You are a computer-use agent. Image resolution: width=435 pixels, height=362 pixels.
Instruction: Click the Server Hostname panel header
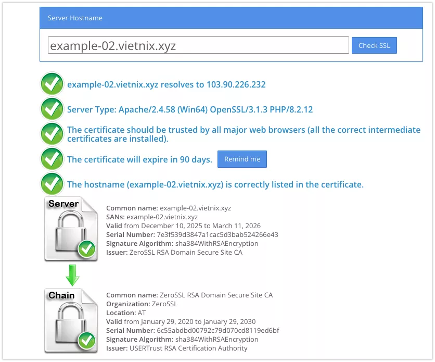pyautogui.click(x=231, y=18)
